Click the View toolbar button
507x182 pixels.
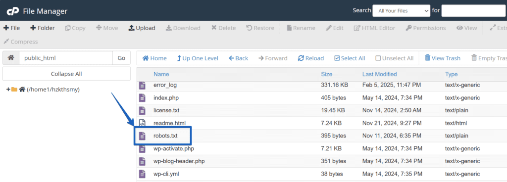pyautogui.click(x=467, y=28)
